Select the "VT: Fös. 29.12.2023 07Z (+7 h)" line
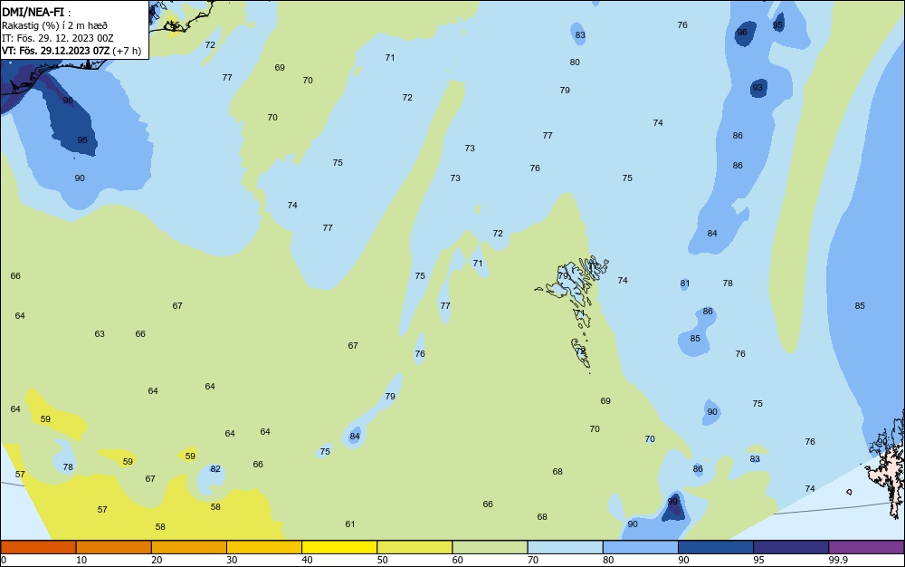 pyautogui.click(x=71, y=51)
